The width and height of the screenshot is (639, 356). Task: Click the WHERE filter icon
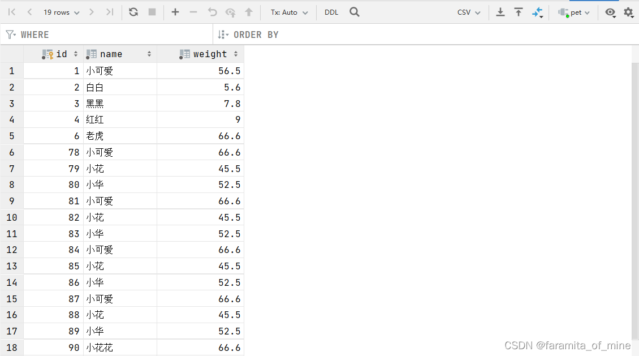click(11, 35)
